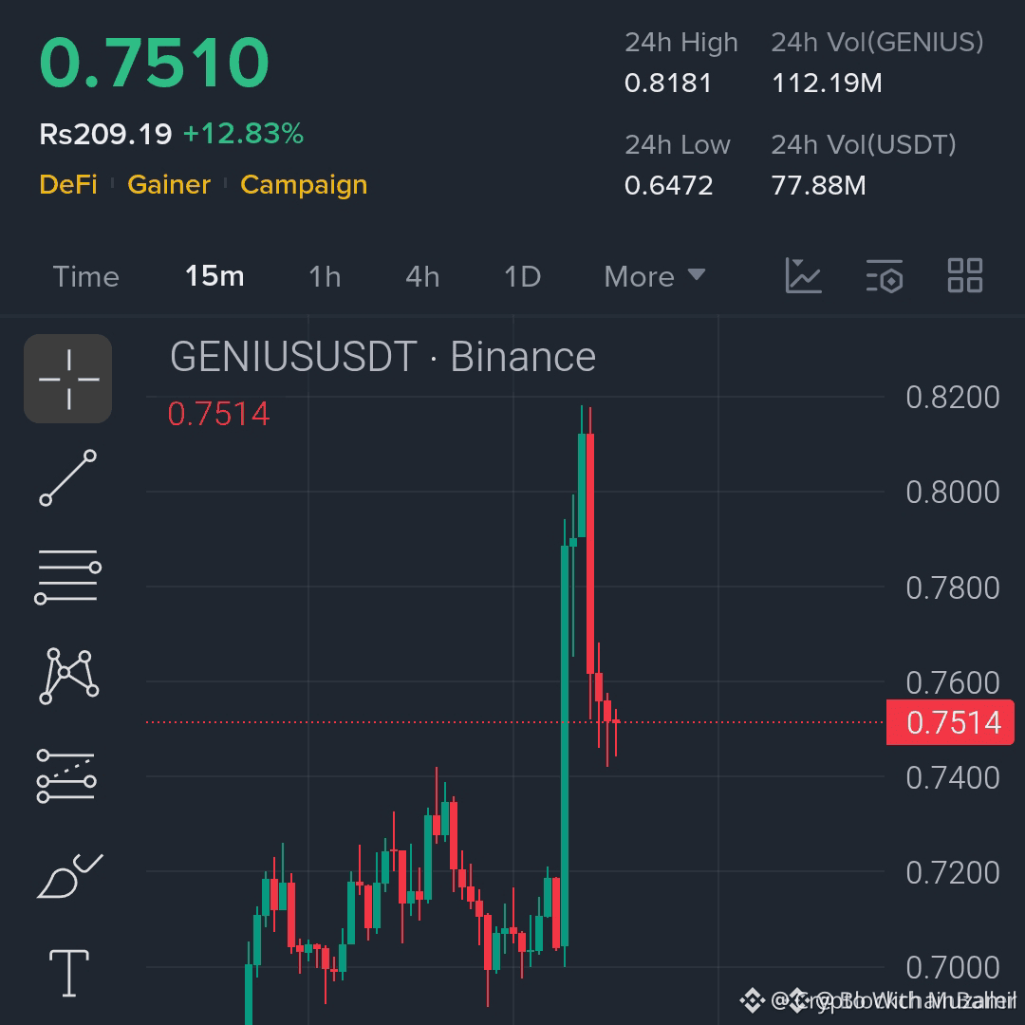The image size is (1025, 1025).
Task: Select the brush drawing tool
Action: click(x=69, y=876)
